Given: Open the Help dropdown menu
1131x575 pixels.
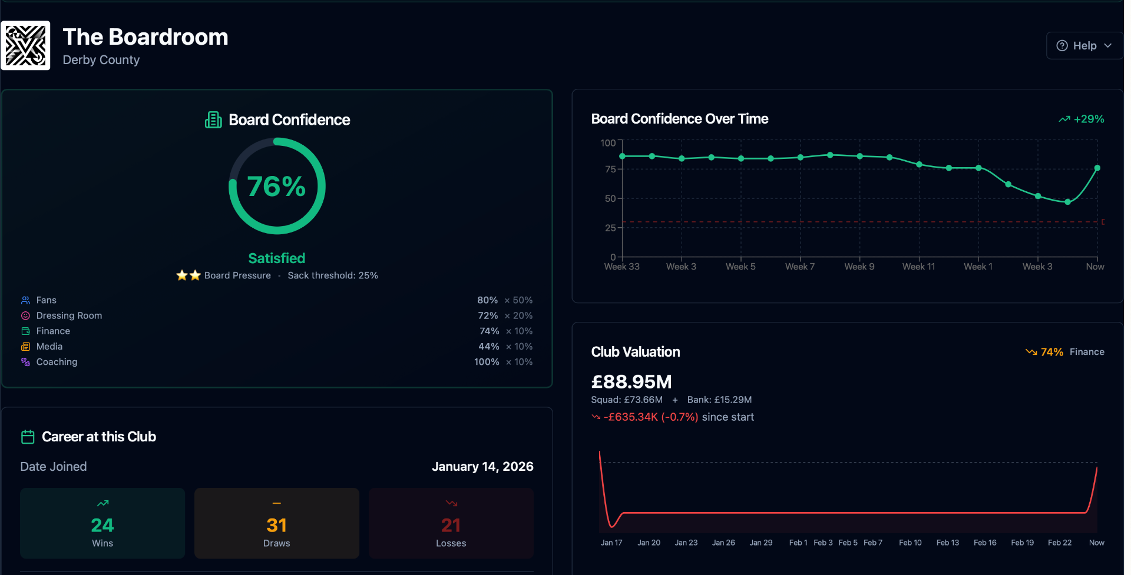Looking at the screenshot, I should click(x=1084, y=46).
